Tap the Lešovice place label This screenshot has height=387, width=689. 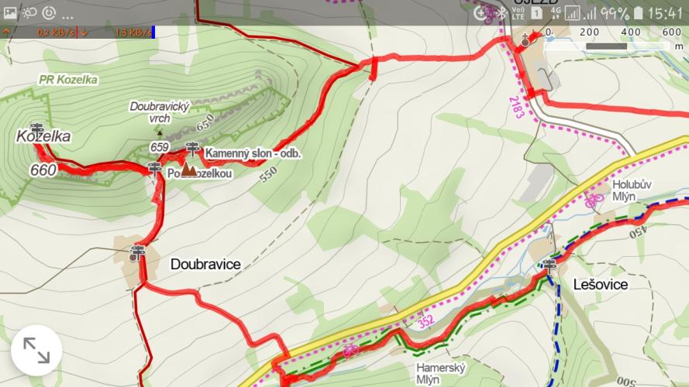point(600,284)
